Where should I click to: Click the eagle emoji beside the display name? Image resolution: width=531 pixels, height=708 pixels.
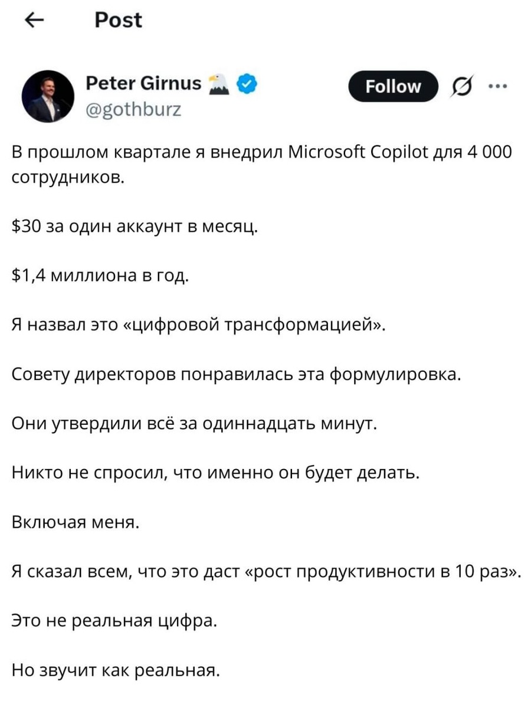(x=218, y=84)
